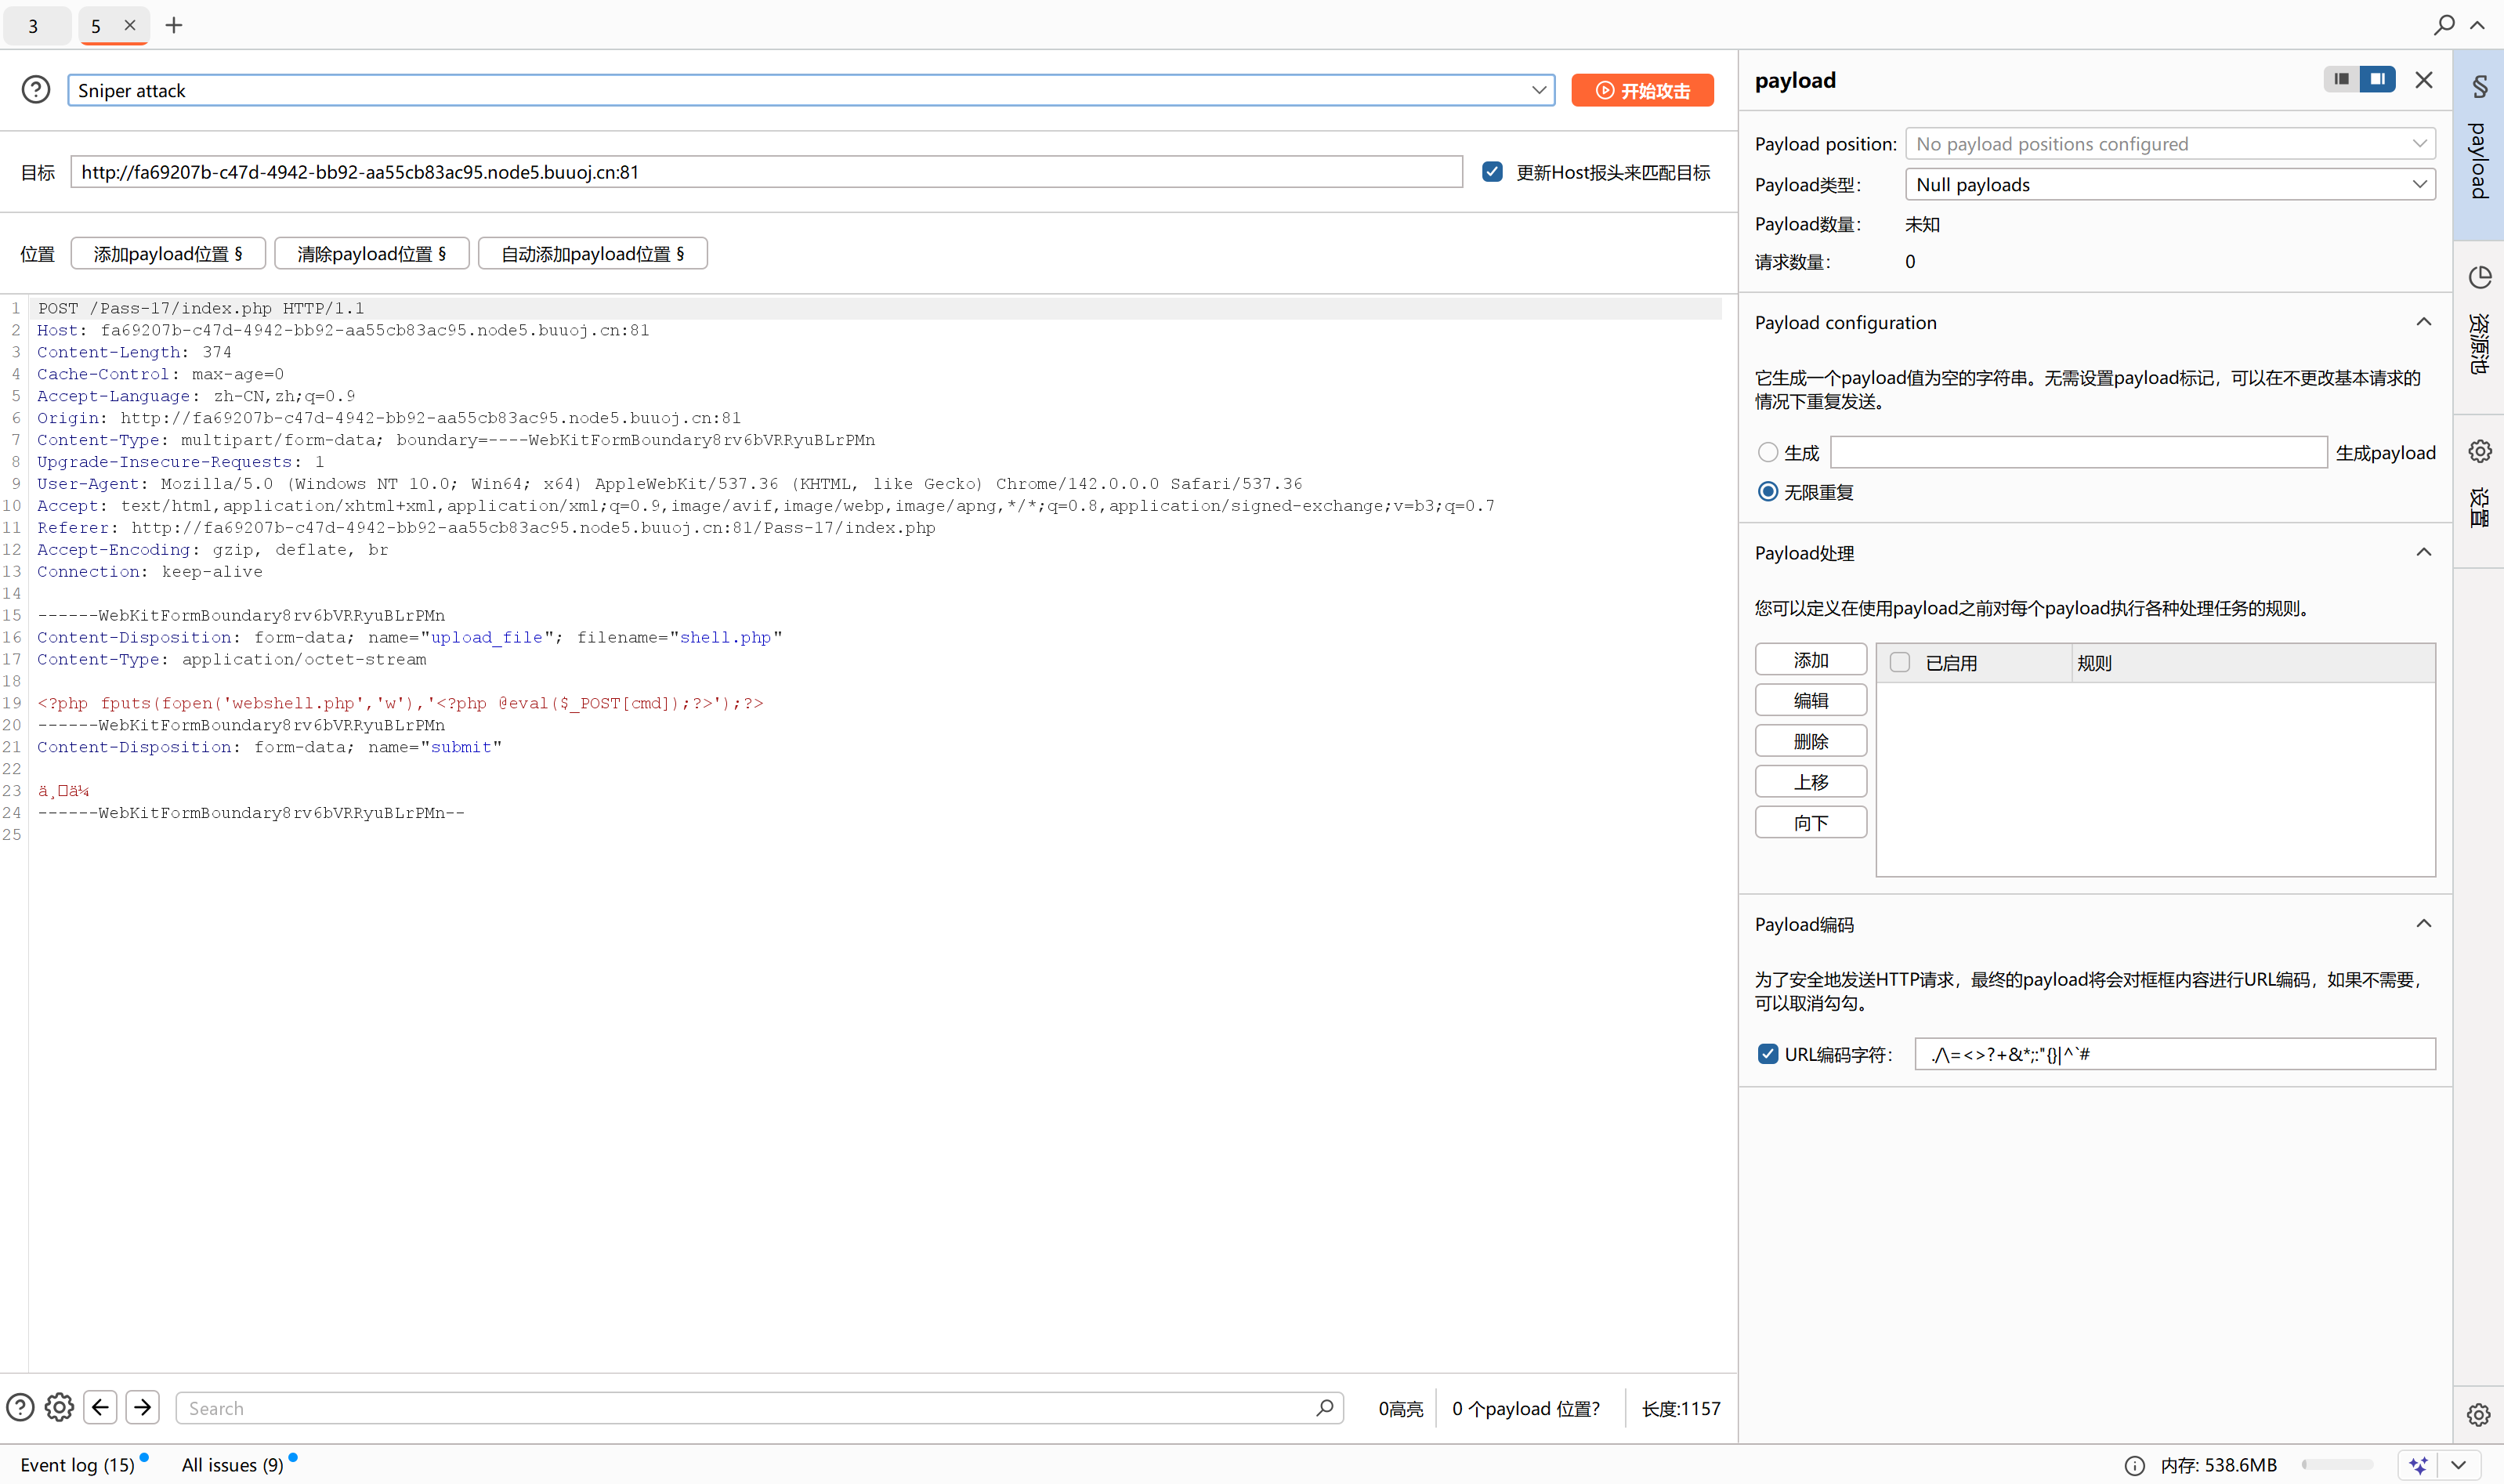Click the AI sparkle icon in status bar
The height and width of the screenshot is (1484, 2504).
point(2418,1465)
